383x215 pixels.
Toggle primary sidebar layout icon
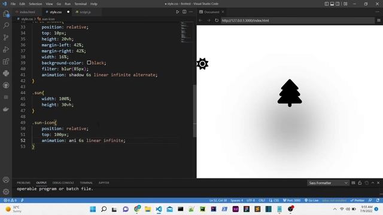(327, 4)
